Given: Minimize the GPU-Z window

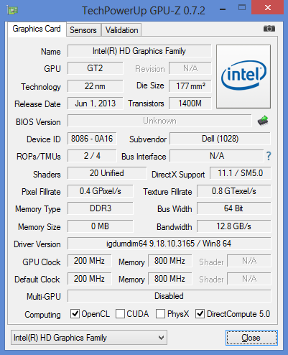Looking at the screenshot, I should click(223, 9).
